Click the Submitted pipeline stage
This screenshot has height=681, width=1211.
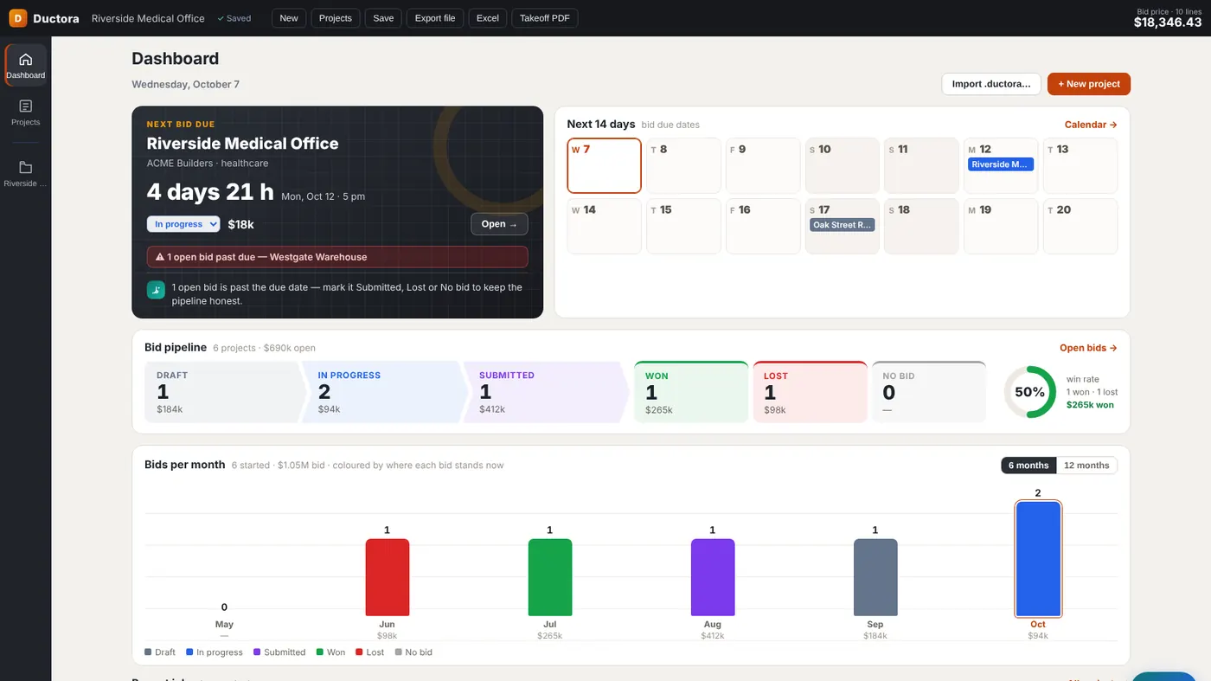[x=546, y=392]
